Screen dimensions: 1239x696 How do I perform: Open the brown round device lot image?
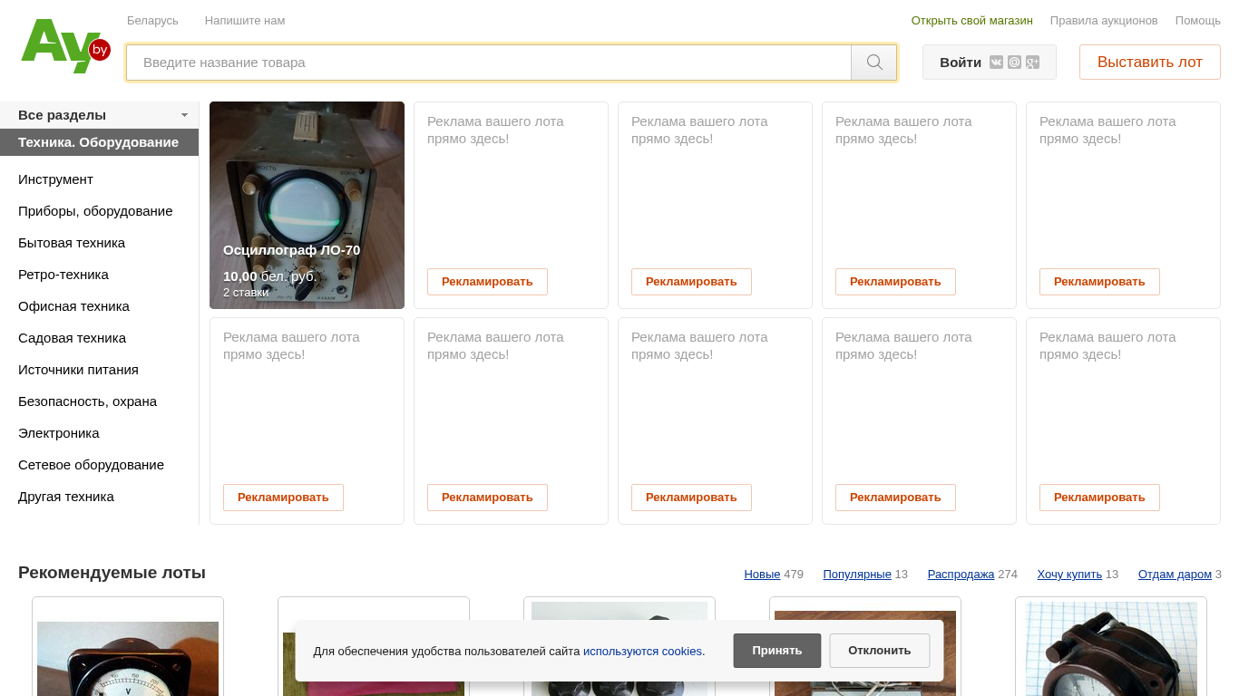point(1111,650)
